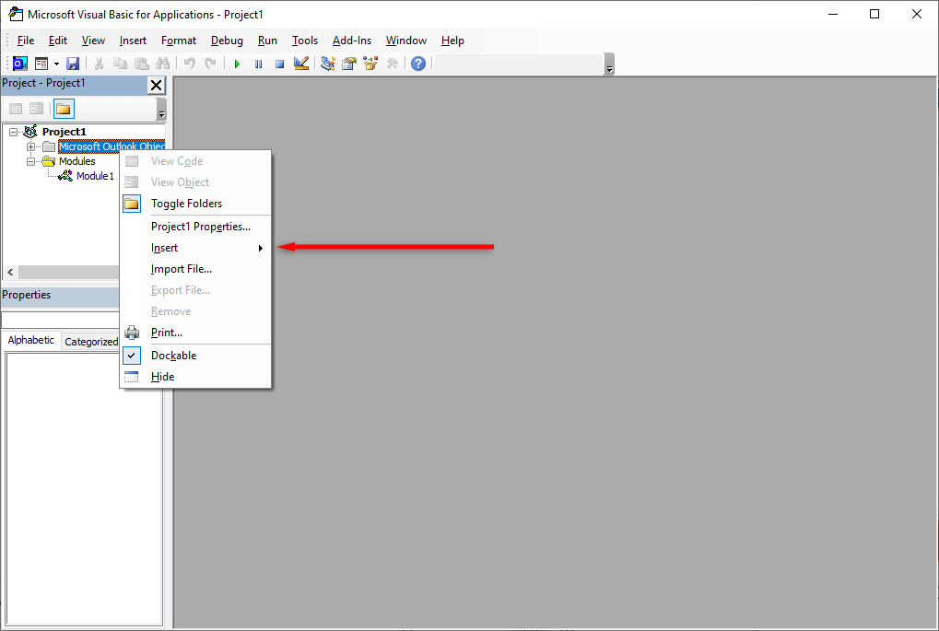Open Project Explorer toolbar icon
The width and height of the screenshot is (939, 631).
click(x=327, y=64)
